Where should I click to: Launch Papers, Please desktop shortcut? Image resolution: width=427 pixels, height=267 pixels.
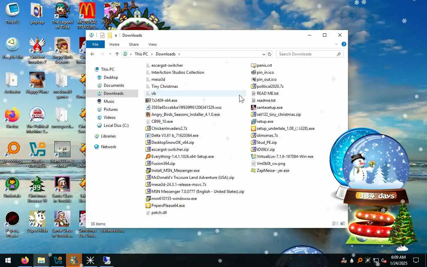(12, 224)
